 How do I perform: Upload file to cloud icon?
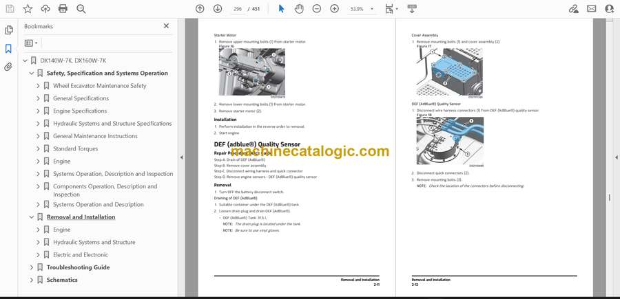click(45, 9)
